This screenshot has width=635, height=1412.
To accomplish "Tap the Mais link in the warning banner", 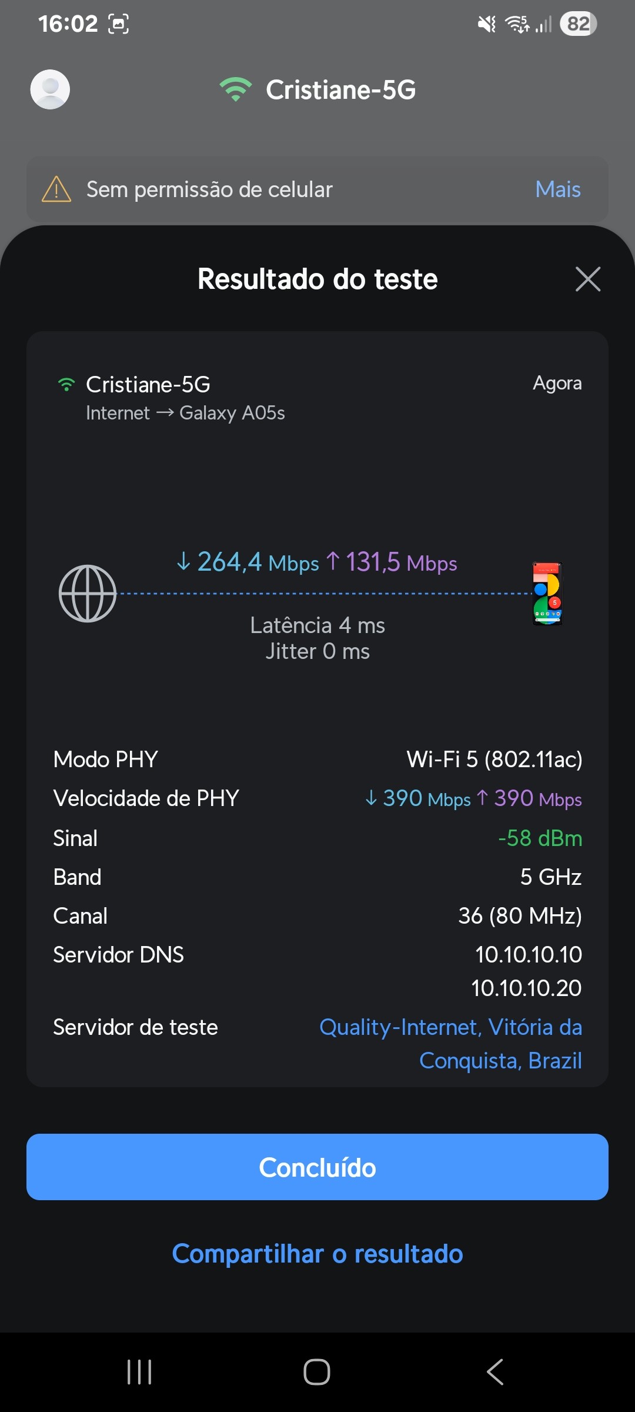I will pos(557,189).
